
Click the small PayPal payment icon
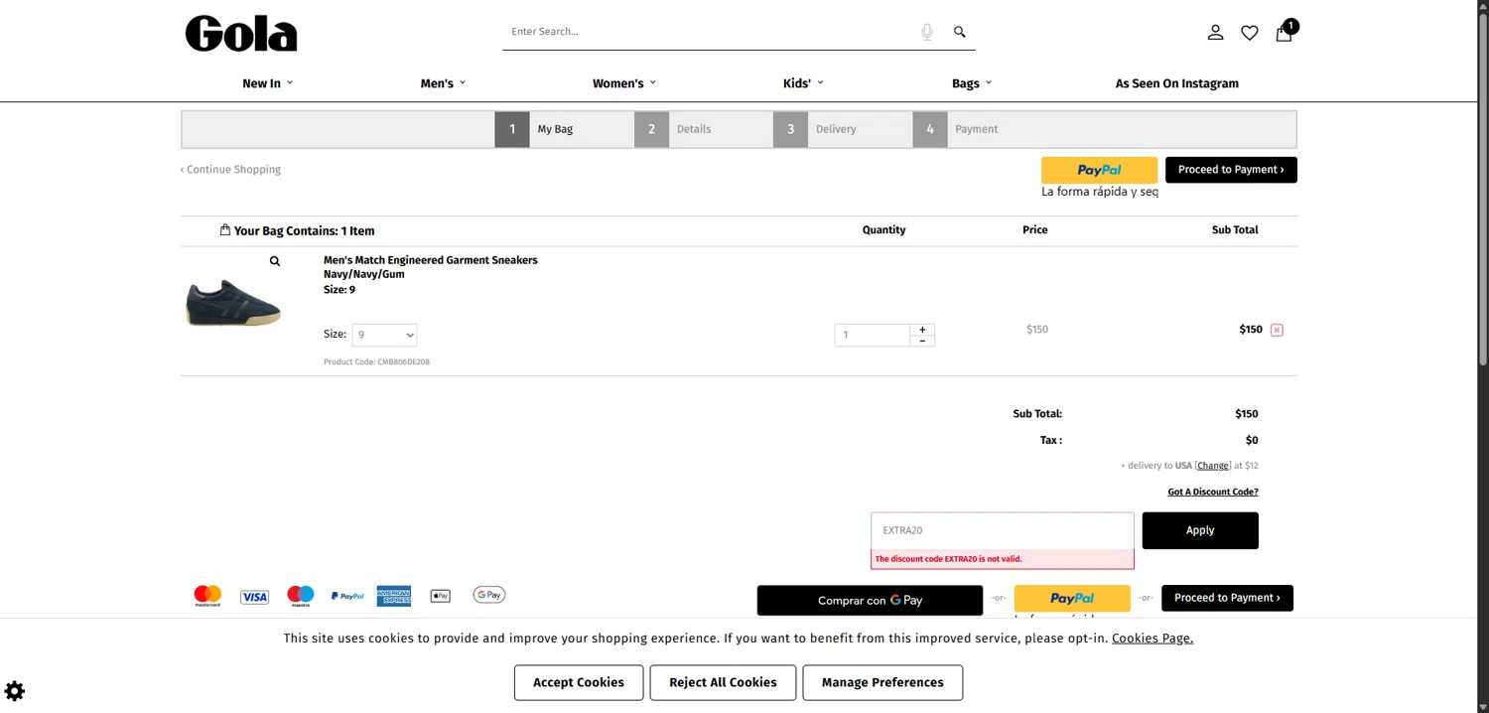pyautogui.click(x=347, y=596)
